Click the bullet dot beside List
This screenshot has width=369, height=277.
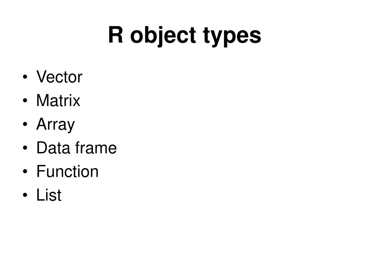point(25,195)
